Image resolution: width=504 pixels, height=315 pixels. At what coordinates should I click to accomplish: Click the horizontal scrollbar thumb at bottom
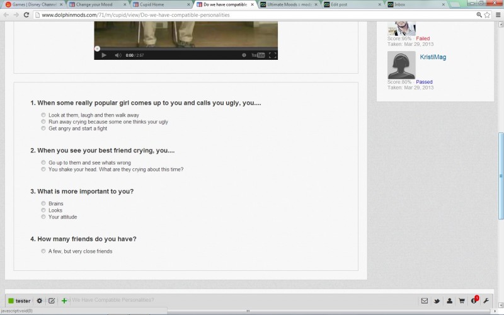[248, 311]
